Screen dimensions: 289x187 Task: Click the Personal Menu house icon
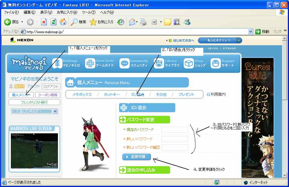pos(70,82)
